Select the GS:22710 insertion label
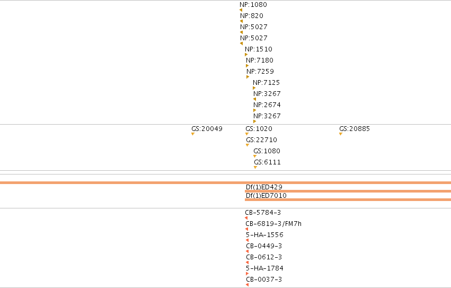The height and width of the screenshot is (288, 451). coord(261,140)
